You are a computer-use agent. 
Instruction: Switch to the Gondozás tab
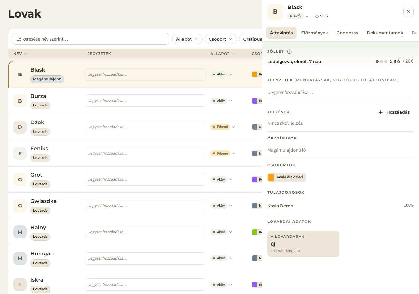point(347,33)
